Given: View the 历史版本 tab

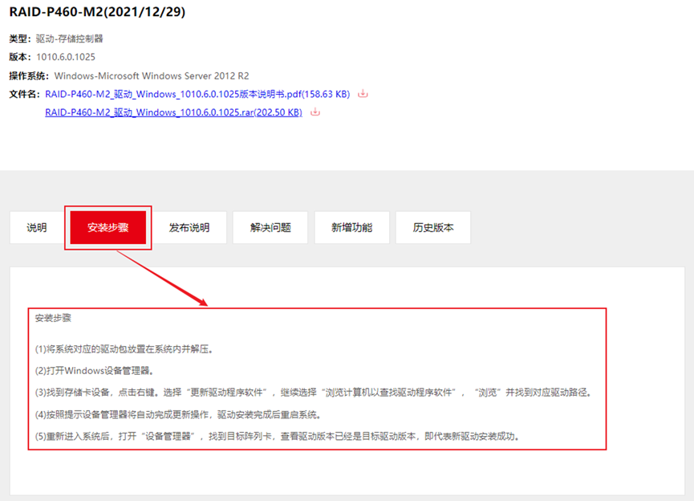Looking at the screenshot, I should pos(433,228).
